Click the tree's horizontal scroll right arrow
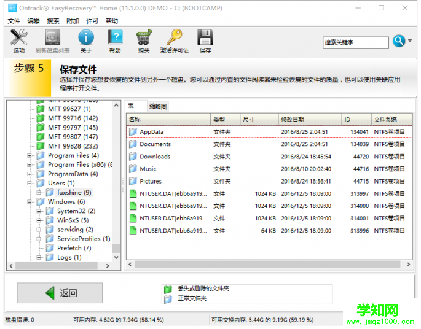 [108, 266]
